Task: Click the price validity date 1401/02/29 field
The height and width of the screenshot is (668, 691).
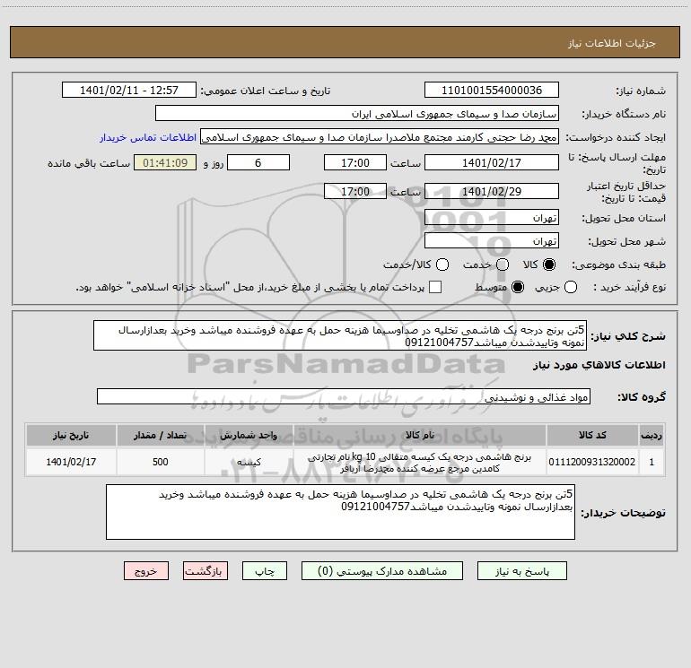Action: [x=492, y=191]
